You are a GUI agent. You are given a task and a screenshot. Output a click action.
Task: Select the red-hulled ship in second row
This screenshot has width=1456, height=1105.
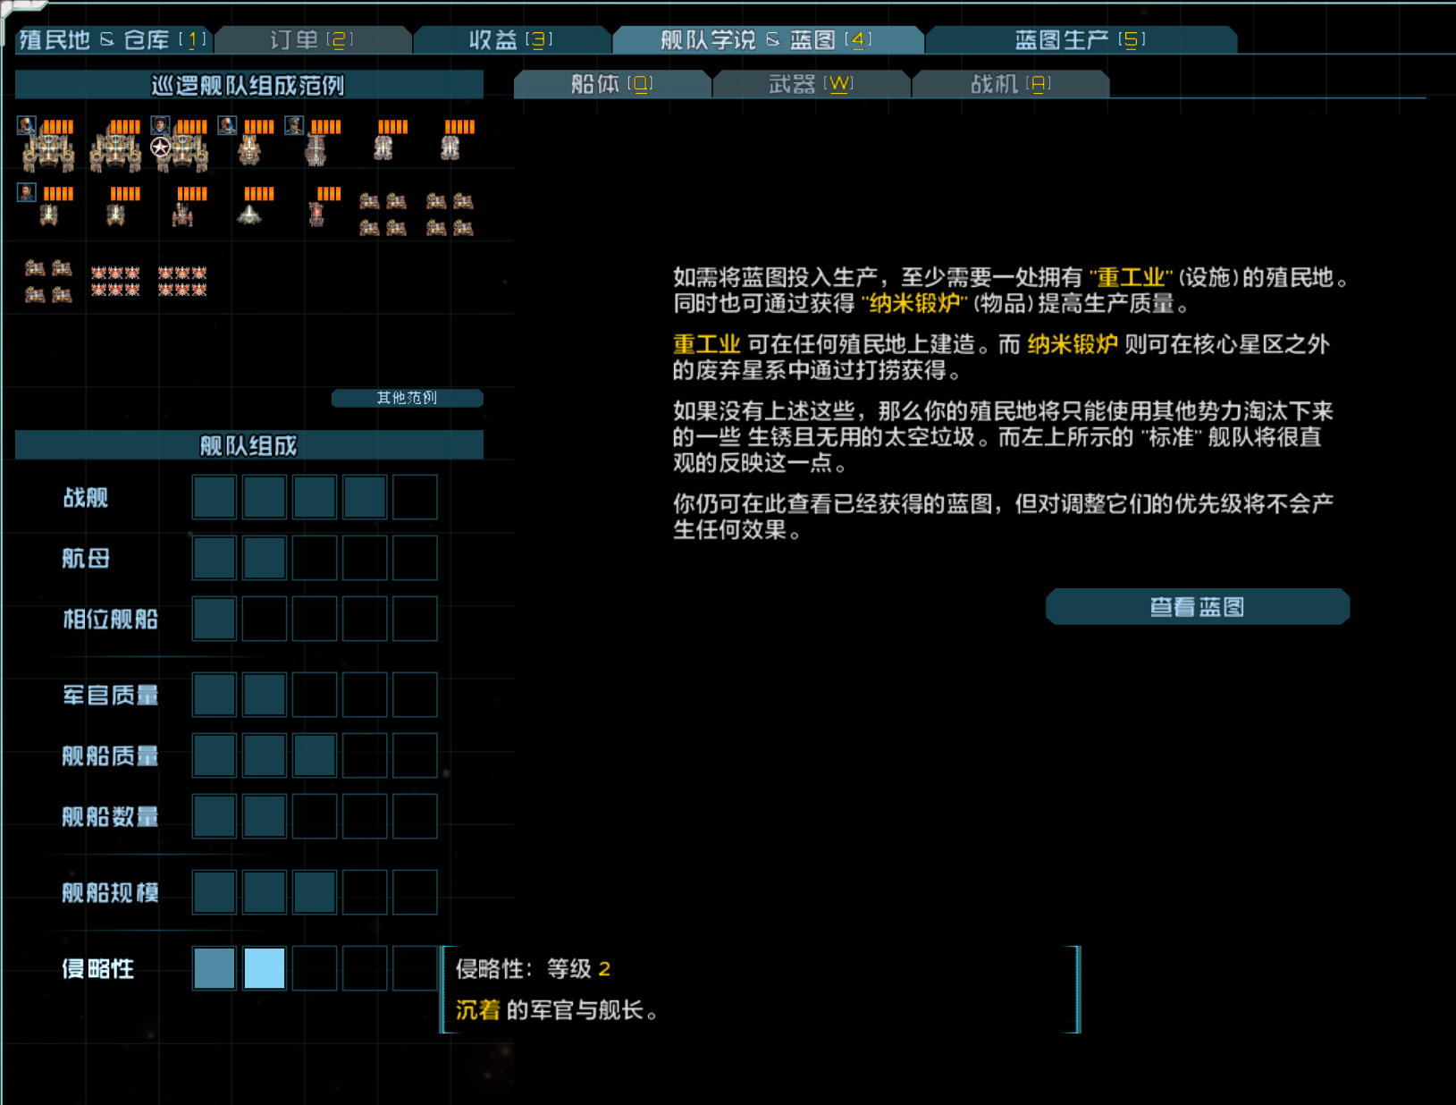[x=316, y=214]
